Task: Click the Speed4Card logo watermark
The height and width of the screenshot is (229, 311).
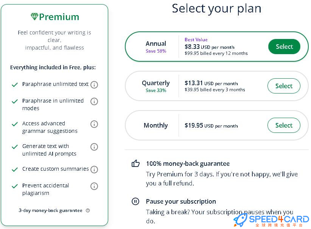Action: [x=271, y=221]
